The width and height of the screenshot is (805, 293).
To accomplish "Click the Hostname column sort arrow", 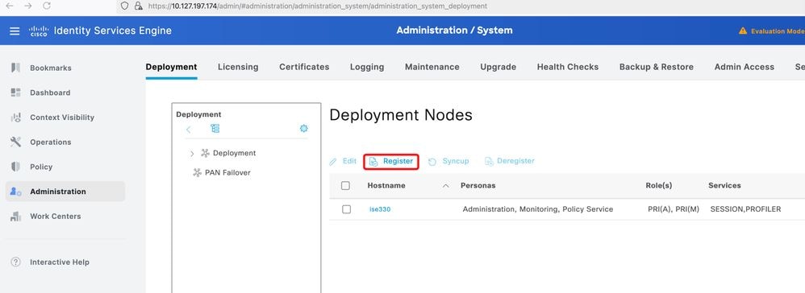I will [x=445, y=185].
